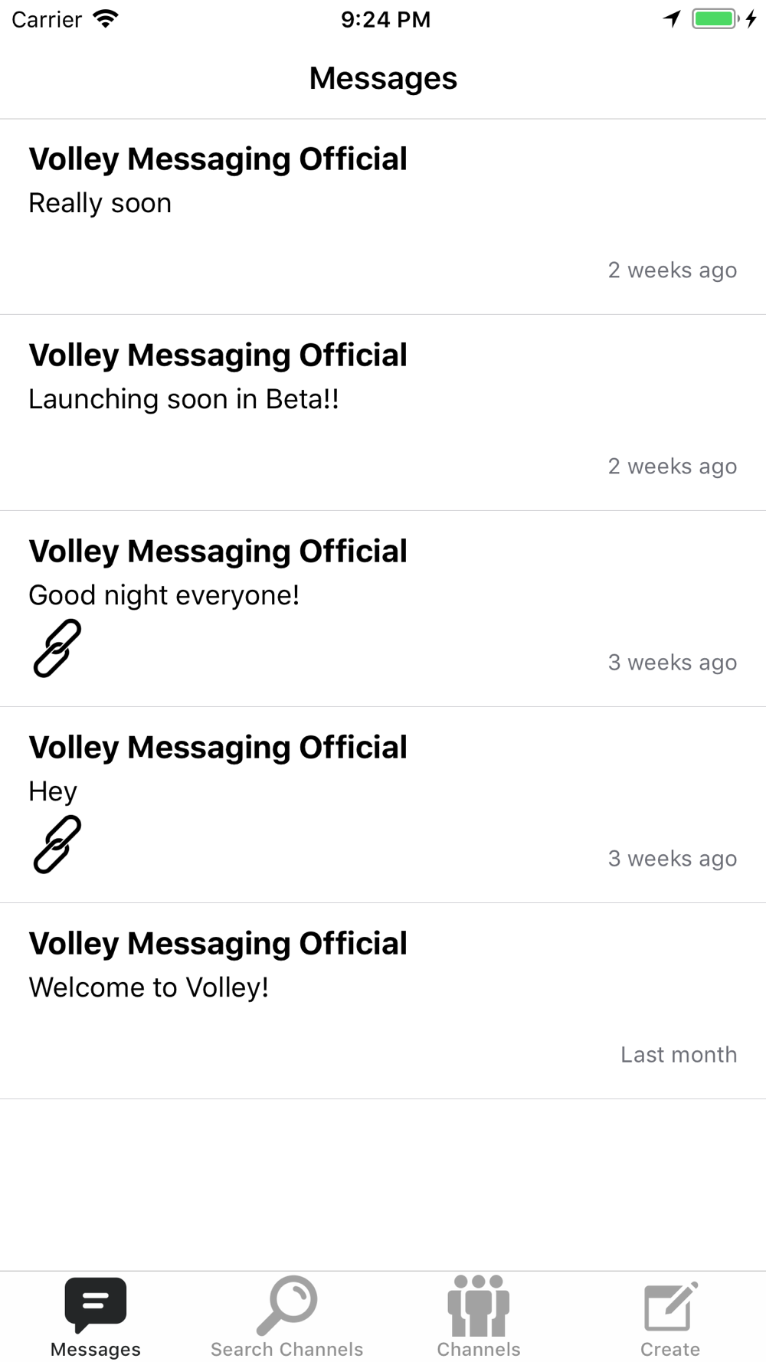
Task: Tap the battery icon in status bar
Action: 715,19
